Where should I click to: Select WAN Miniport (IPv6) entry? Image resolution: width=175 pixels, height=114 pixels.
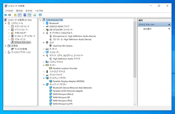click(x=62, y=100)
